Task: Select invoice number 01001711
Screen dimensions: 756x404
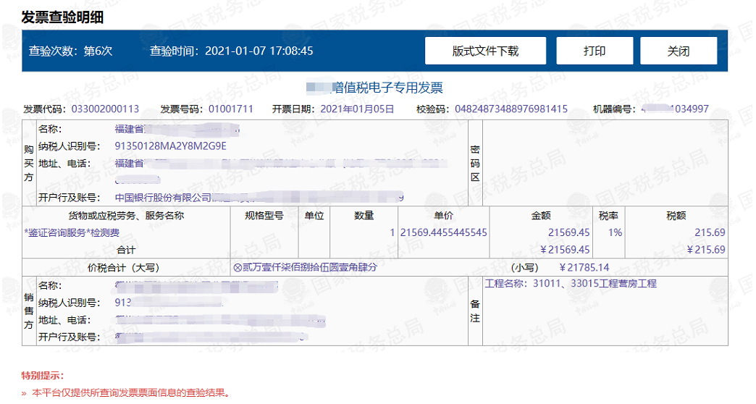Action: (x=230, y=109)
